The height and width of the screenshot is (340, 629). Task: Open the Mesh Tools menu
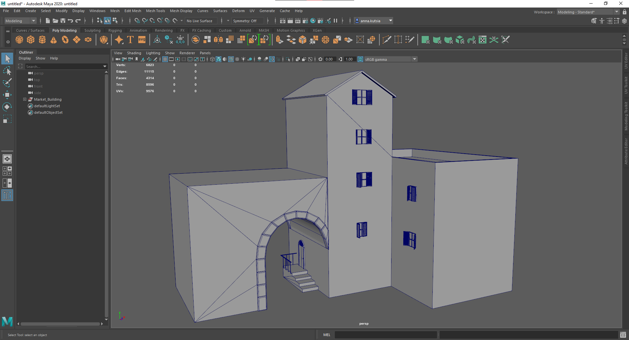(155, 11)
